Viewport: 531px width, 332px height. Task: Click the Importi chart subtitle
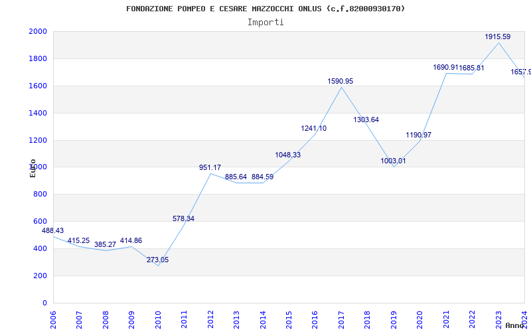pos(265,23)
